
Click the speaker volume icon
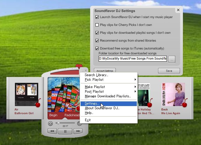(50, 123)
